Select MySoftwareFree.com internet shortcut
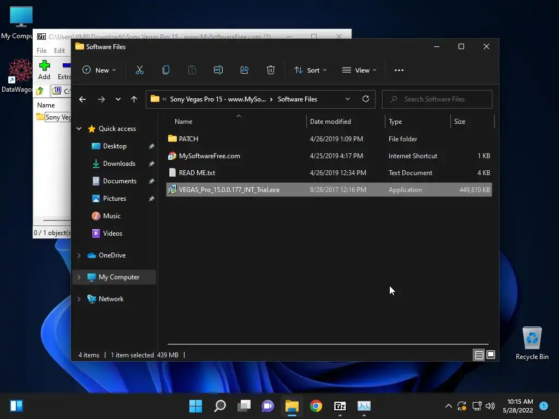The image size is (559, 419). click(x=329, y=156)
